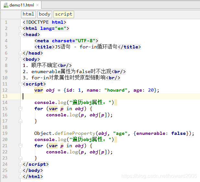This screenshot has width=200, height=182.
Task: Collapse the body tag fold on line 7
Action: coord(20,59)
